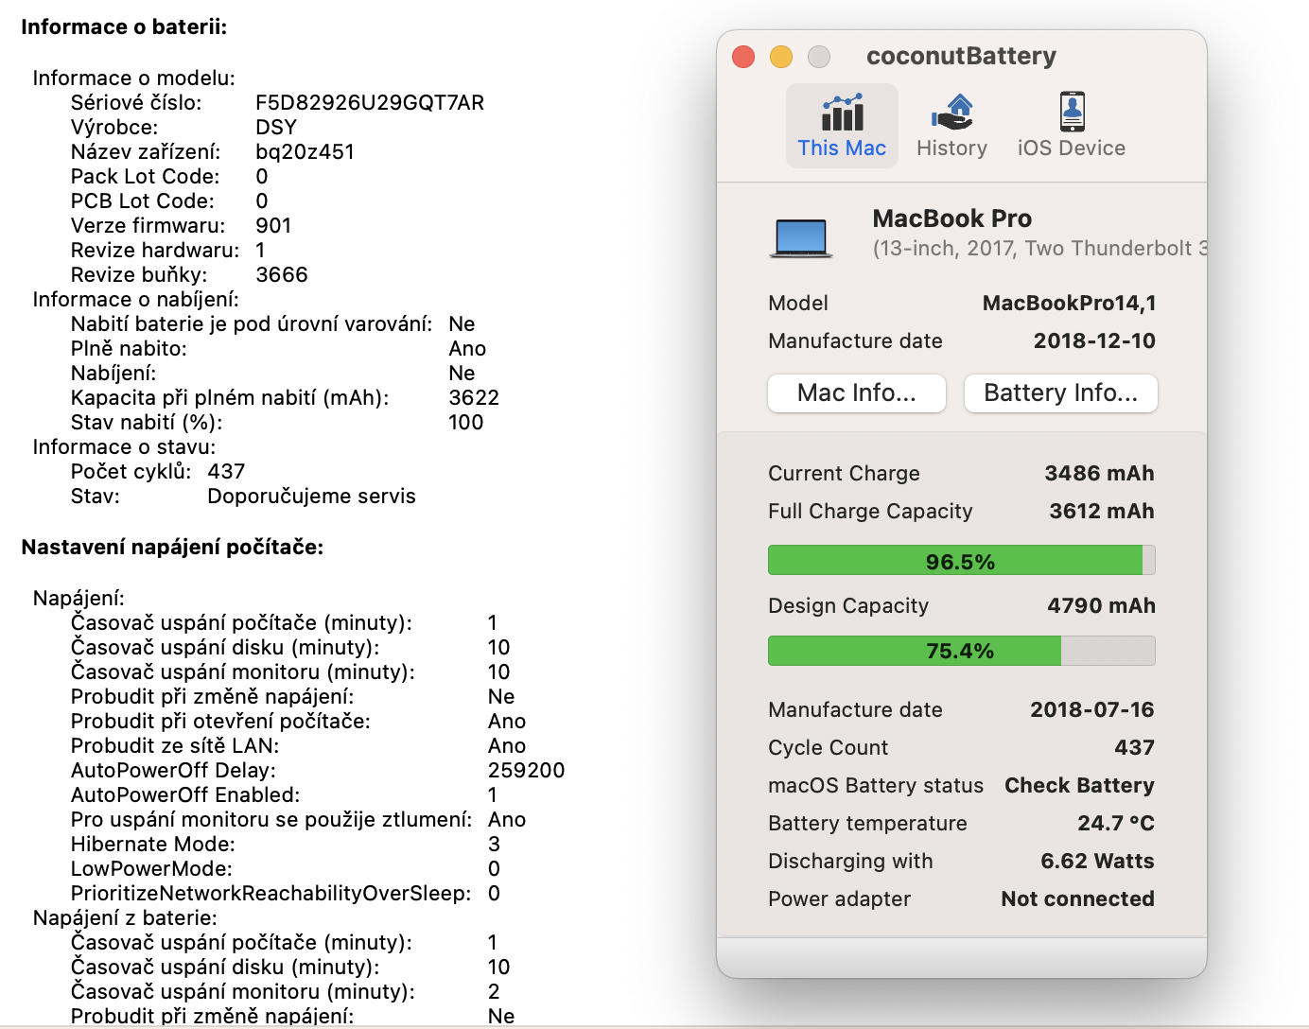Viewport: 1309px width, 1029px height.
Task: Click the Počet cyklů value 437
Action: tap(226, 471)
